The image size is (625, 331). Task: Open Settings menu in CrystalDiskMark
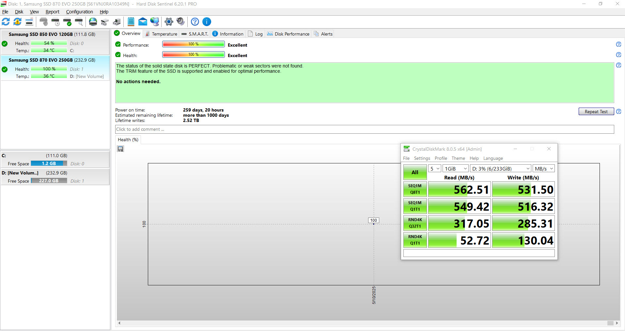tap(422, 158)
